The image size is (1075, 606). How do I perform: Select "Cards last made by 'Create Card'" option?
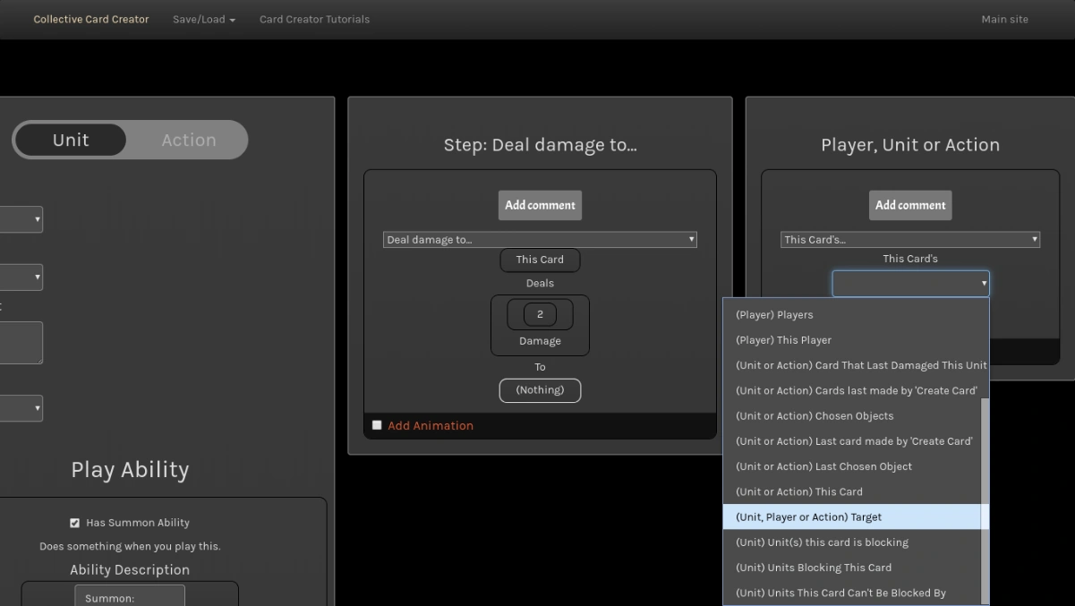(852, 390)
